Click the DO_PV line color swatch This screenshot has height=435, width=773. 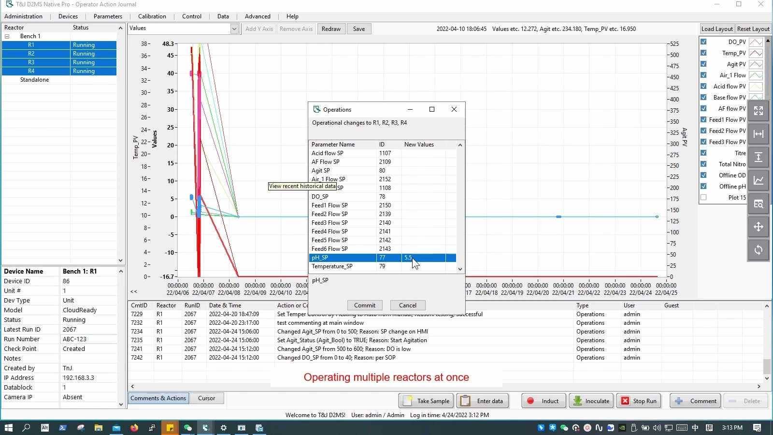pyautogui.click(x=756, y=42)
